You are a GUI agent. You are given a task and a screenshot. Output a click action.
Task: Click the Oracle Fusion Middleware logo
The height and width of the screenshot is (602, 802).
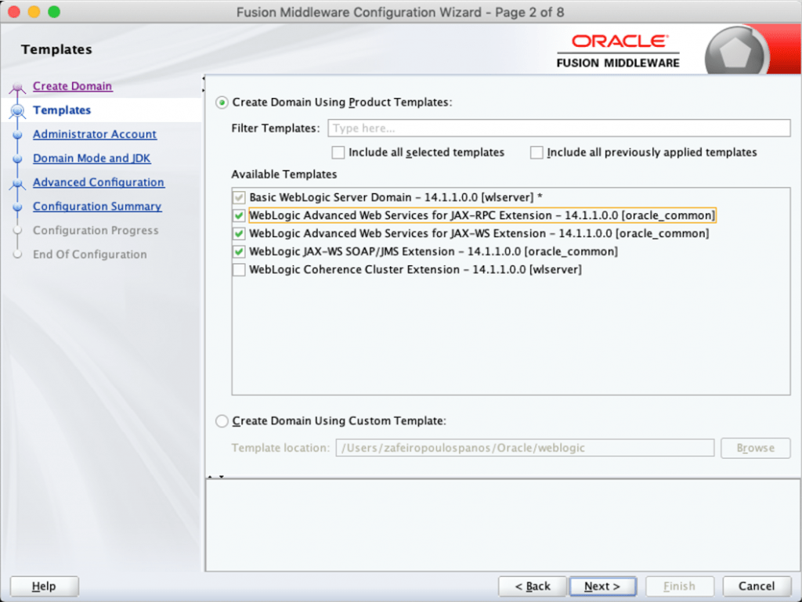pyautogui.click(x=619, y=51)
